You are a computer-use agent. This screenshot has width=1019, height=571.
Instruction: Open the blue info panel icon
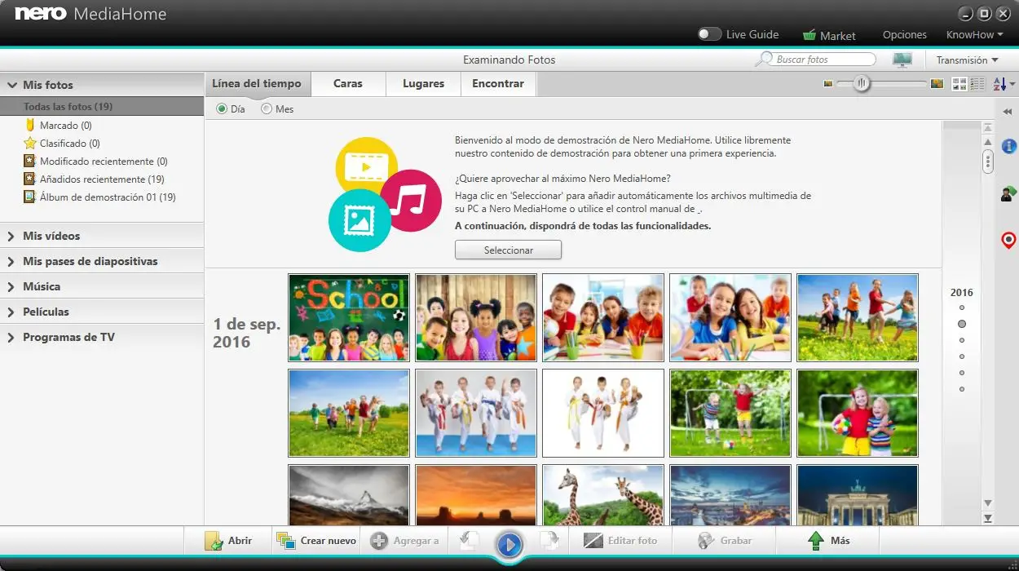click(x=1008, y=146)
